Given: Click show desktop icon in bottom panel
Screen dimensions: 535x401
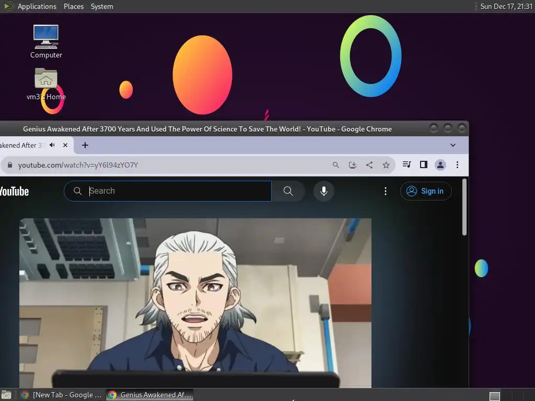Looking at the screenshot, I should point(6,395).
